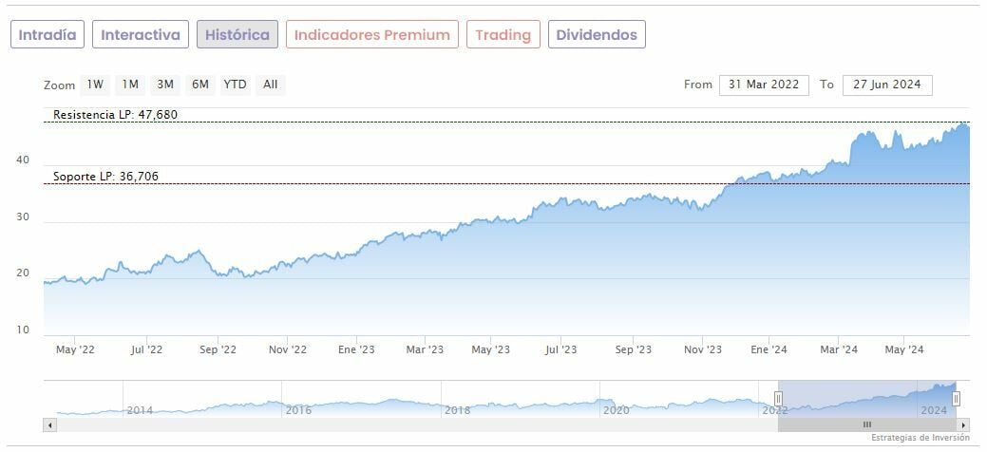The height and width of the screenshot is (452, 987).
Task: Click the left navigator range handle
Action: [778, 399]
